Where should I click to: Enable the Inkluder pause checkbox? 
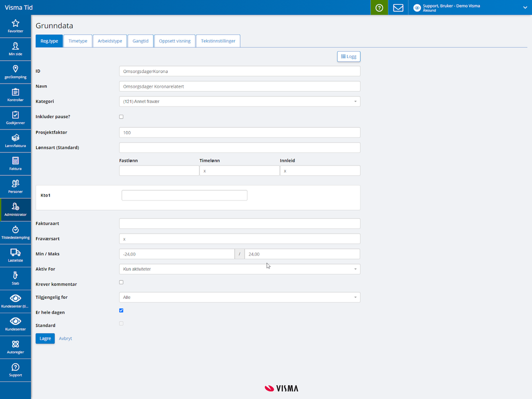point(121,117)
